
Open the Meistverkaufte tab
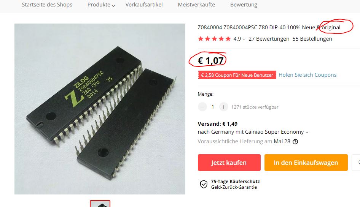(x=196, y=5)
